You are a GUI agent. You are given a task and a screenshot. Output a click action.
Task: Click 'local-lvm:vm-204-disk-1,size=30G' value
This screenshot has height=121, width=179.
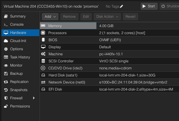pos(127,75)
